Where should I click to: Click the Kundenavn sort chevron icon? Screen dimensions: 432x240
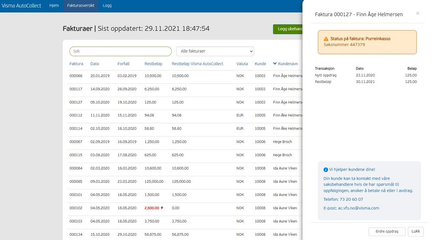[275, 64]
